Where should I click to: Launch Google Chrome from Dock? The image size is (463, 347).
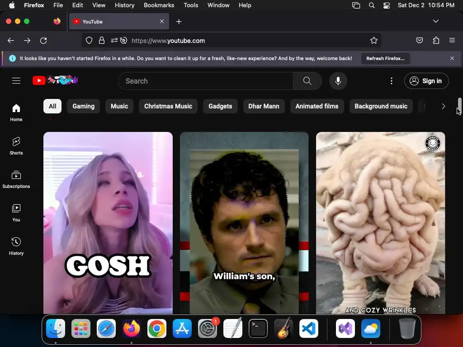point(157,328)
